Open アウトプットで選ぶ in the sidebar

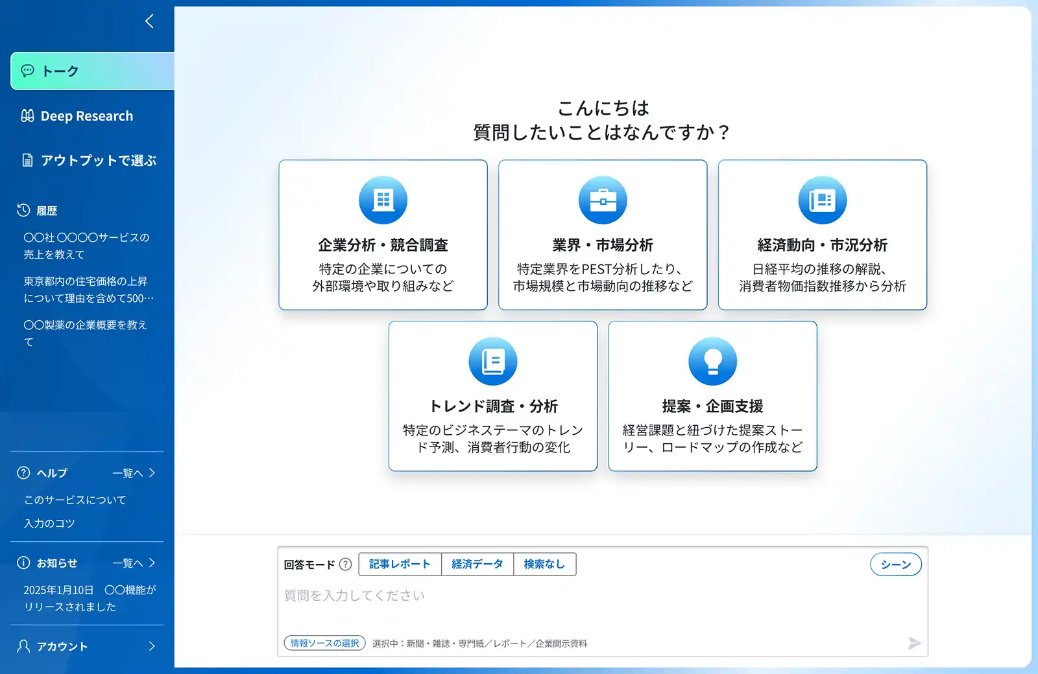point(99,160)
